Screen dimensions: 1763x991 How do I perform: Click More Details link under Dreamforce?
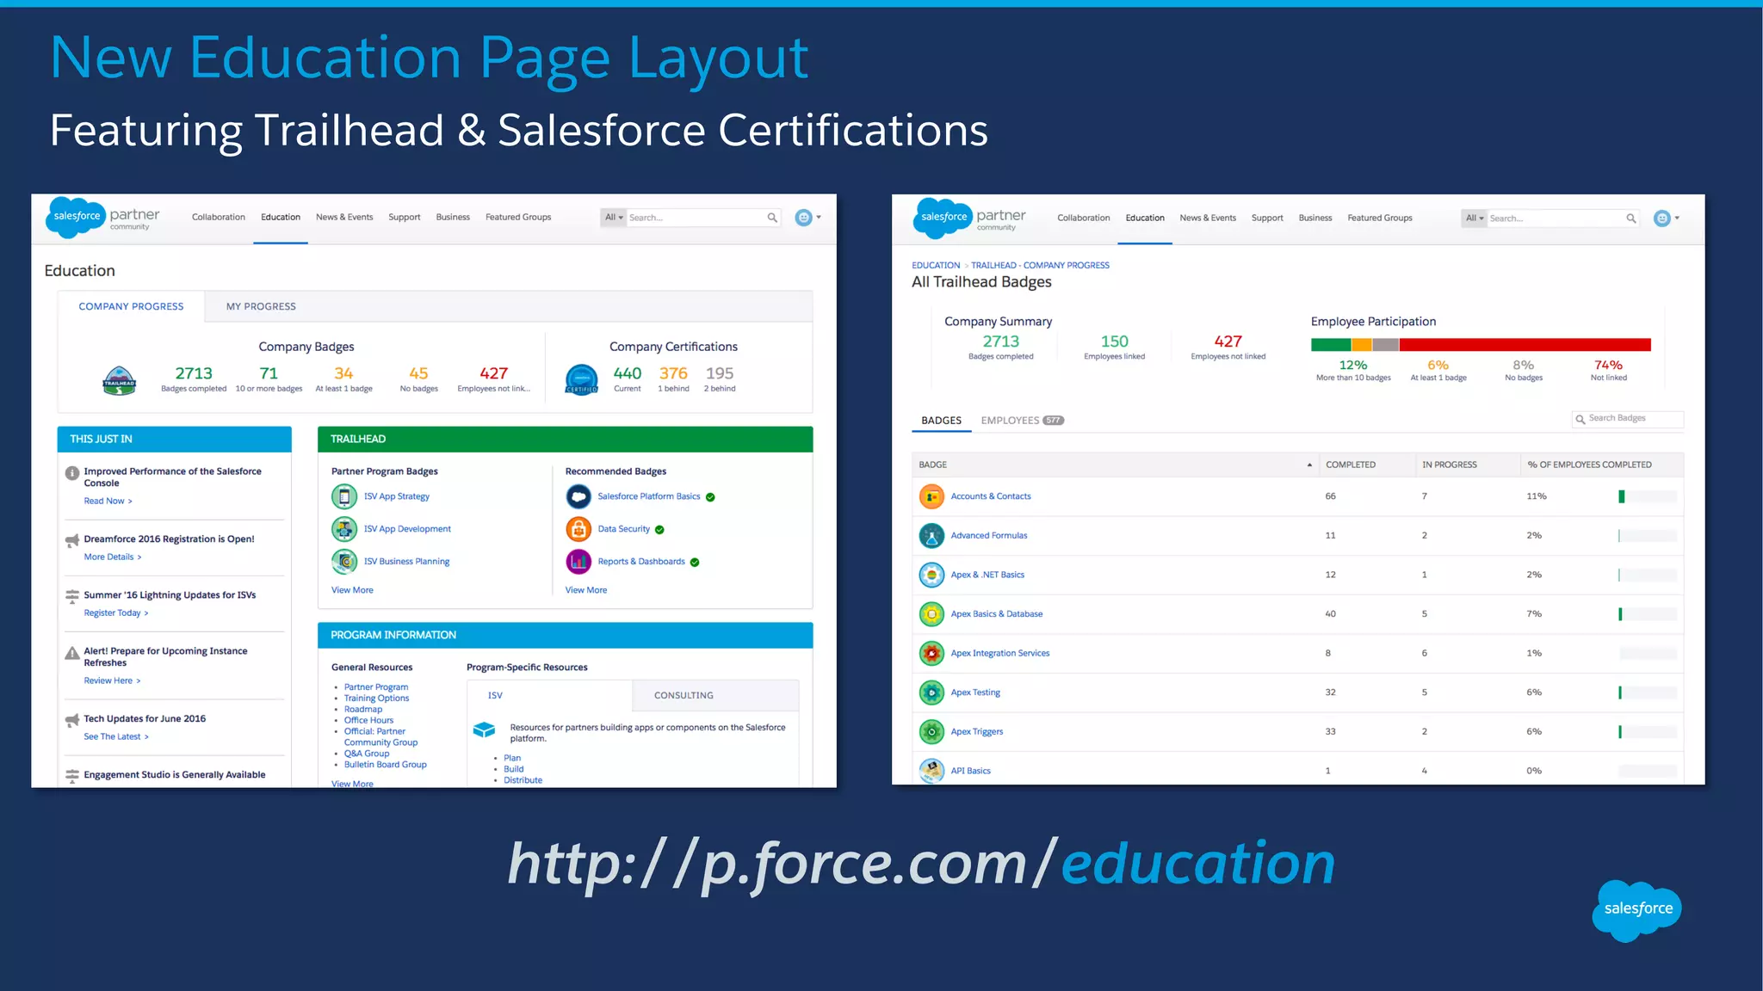113,557
